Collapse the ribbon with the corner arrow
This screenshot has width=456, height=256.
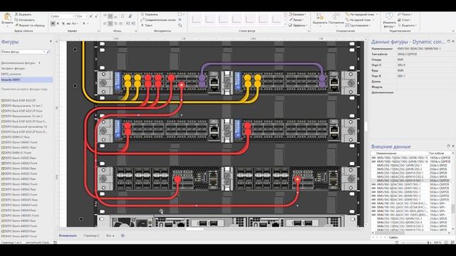453,31
